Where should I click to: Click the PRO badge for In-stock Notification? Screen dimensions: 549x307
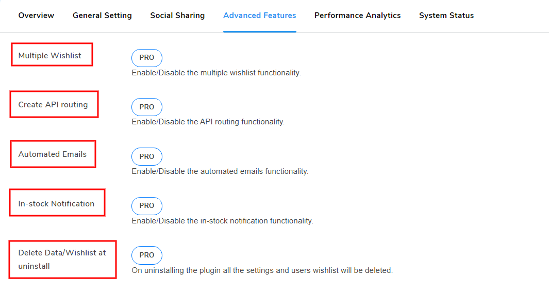(x=147, y=205)
